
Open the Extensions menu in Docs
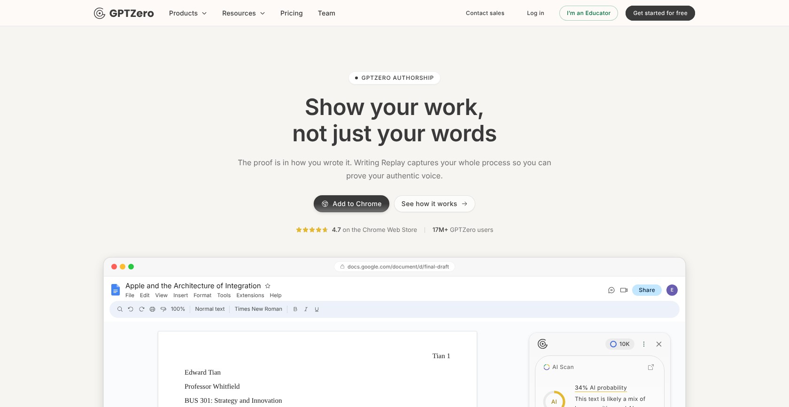250,295
